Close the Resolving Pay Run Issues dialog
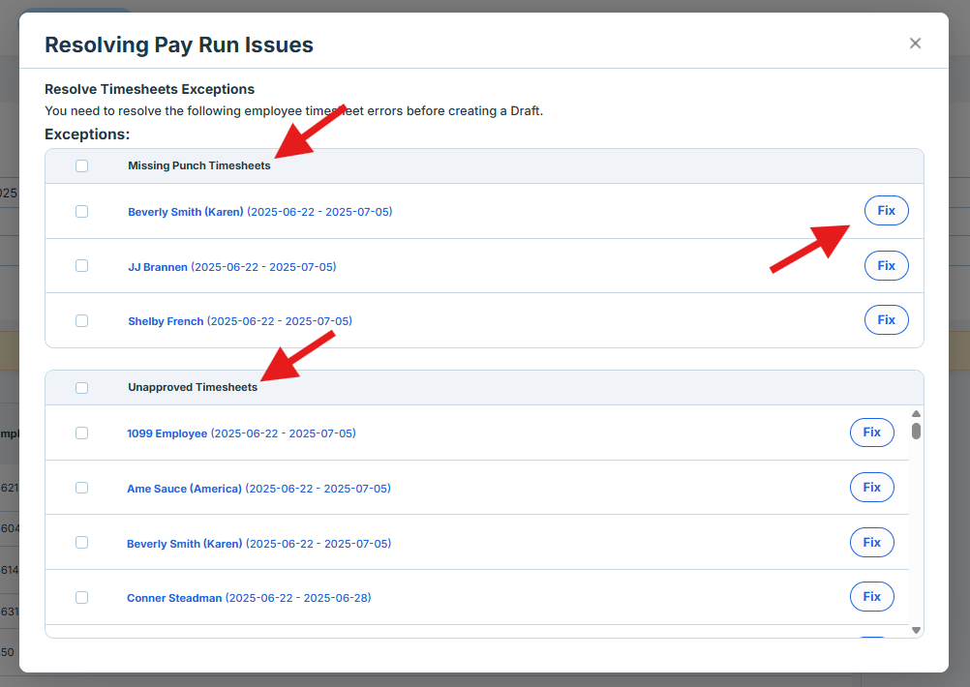Image resolution: width=970 pixels, height=687 pixels. (x=915, y=44)
